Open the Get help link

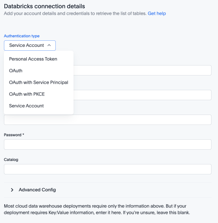tap(157, 13)
